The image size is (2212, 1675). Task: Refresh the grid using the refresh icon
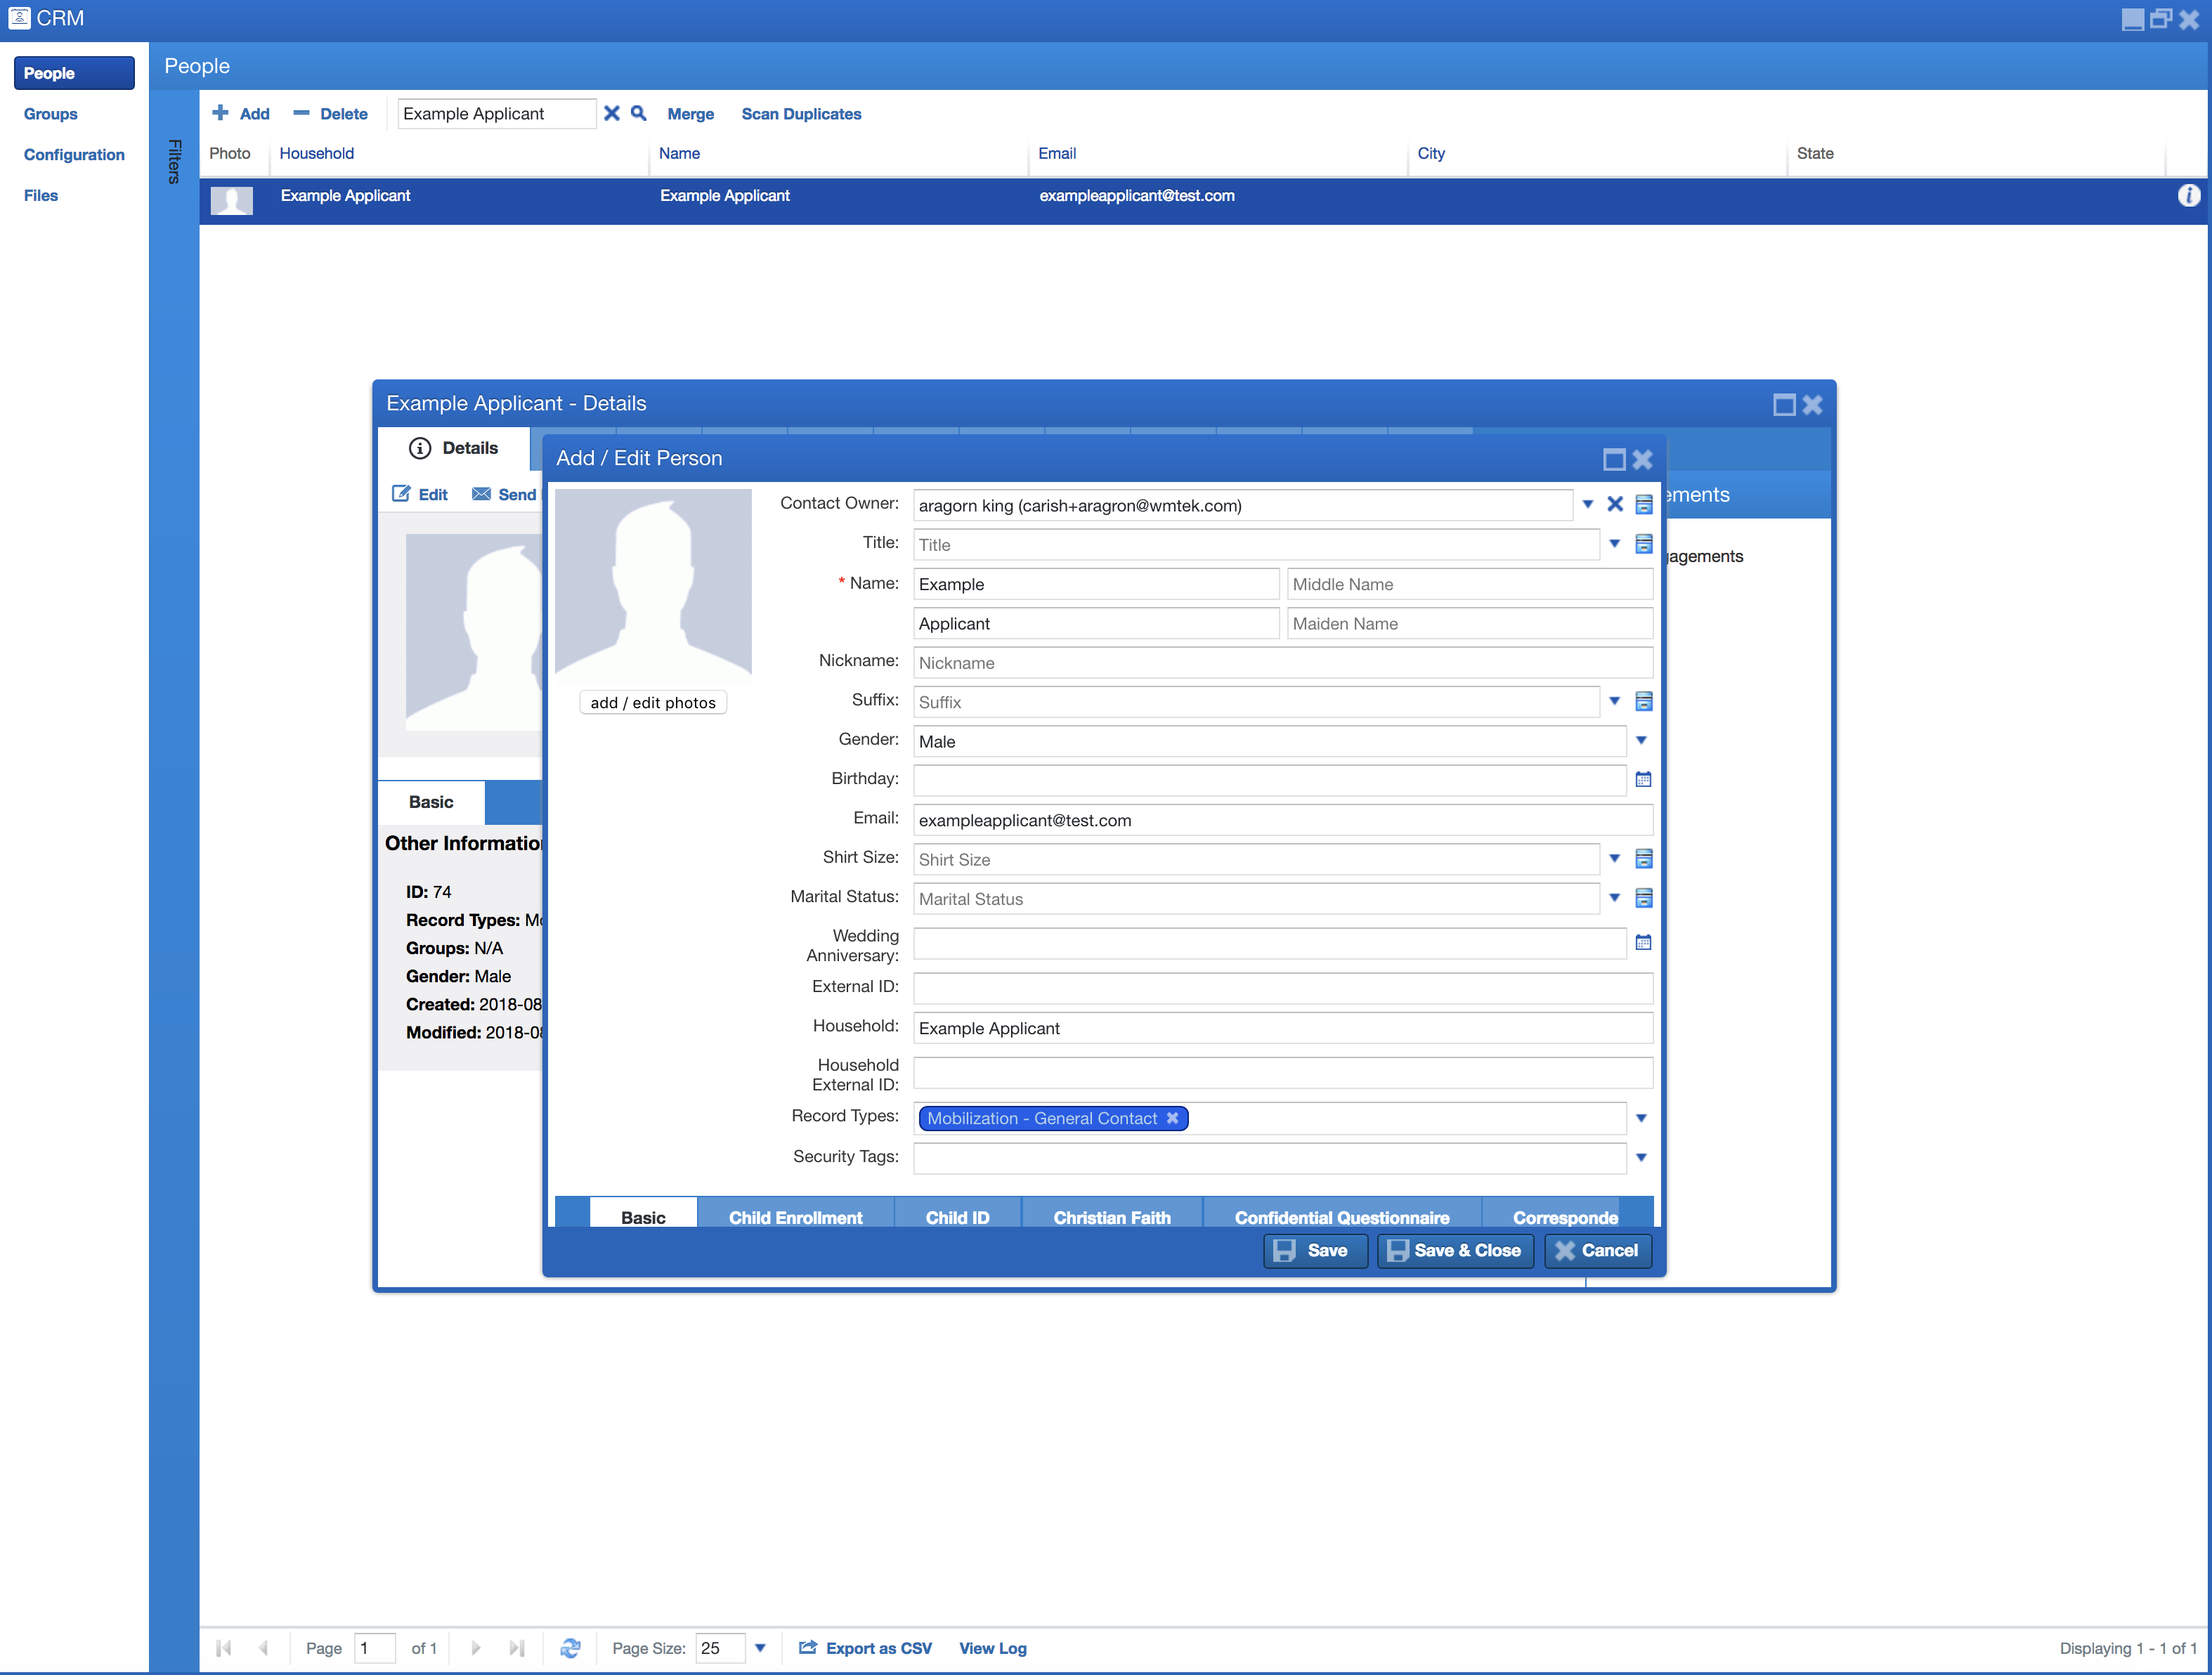click(x=571, y=1648)
